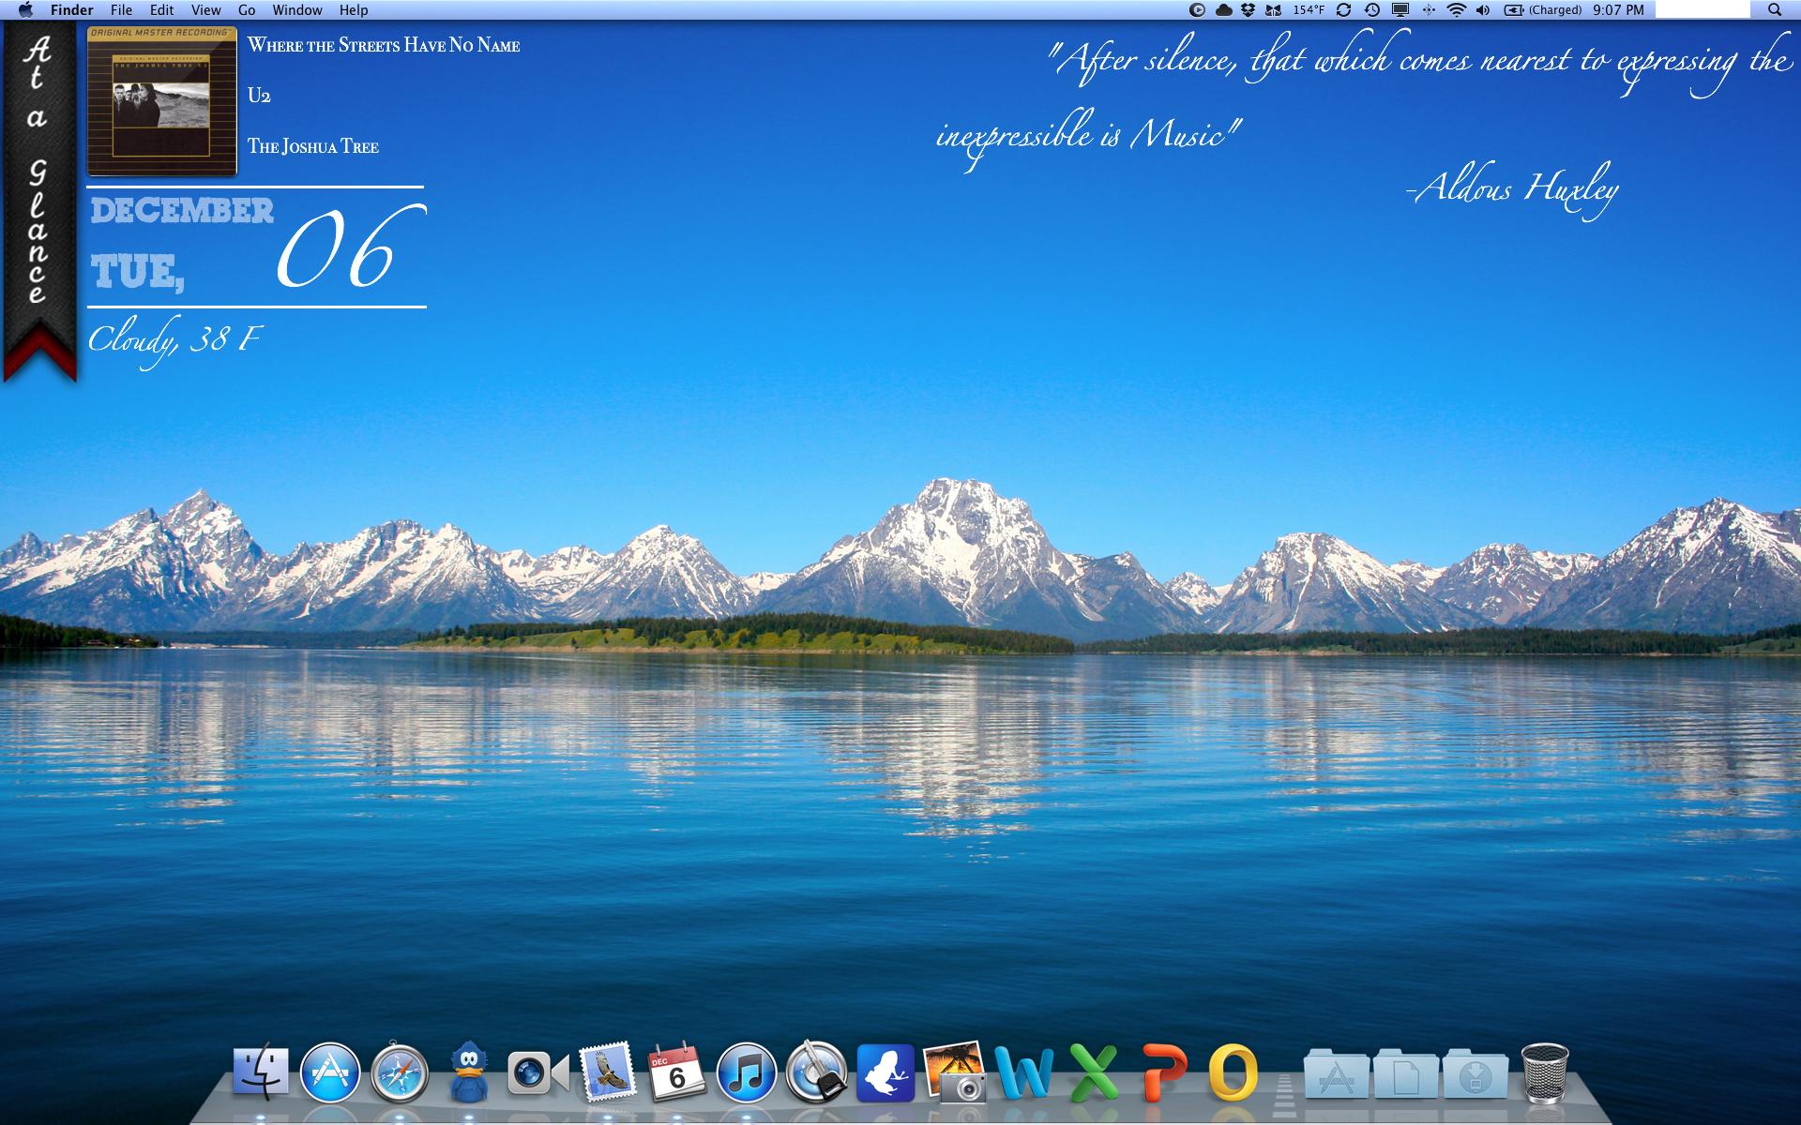The height and width of the screenshot is (1125, 1801).
Task: Launch the App Store from dock
Action: point(330,1072)
